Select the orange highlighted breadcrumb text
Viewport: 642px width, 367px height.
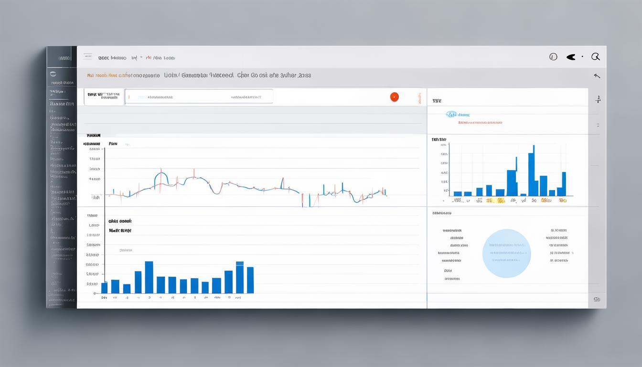[x=102, y=76]
